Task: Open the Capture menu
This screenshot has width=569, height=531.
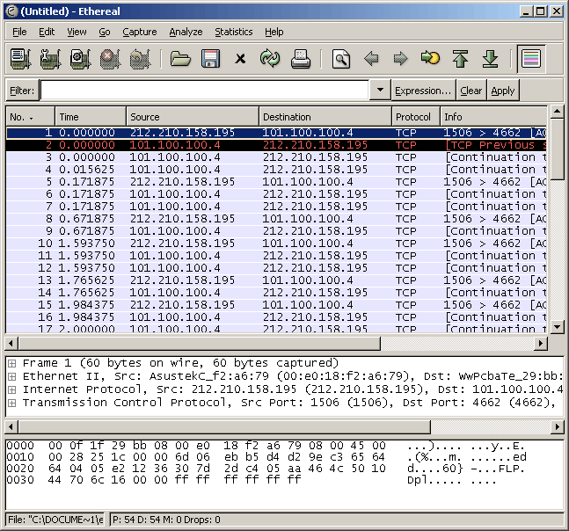Action: click(x=140, y=32)
